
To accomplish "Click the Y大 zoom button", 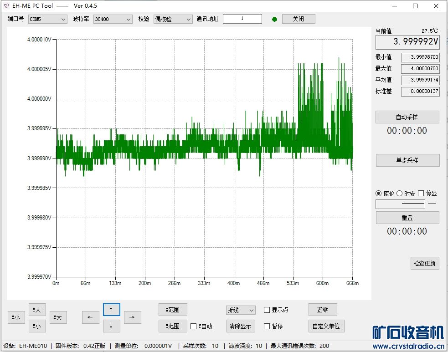I will point(37,310).
